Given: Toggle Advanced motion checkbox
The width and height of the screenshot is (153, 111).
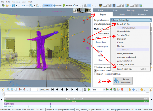Looking at the screenshot, I should point(95,67).
